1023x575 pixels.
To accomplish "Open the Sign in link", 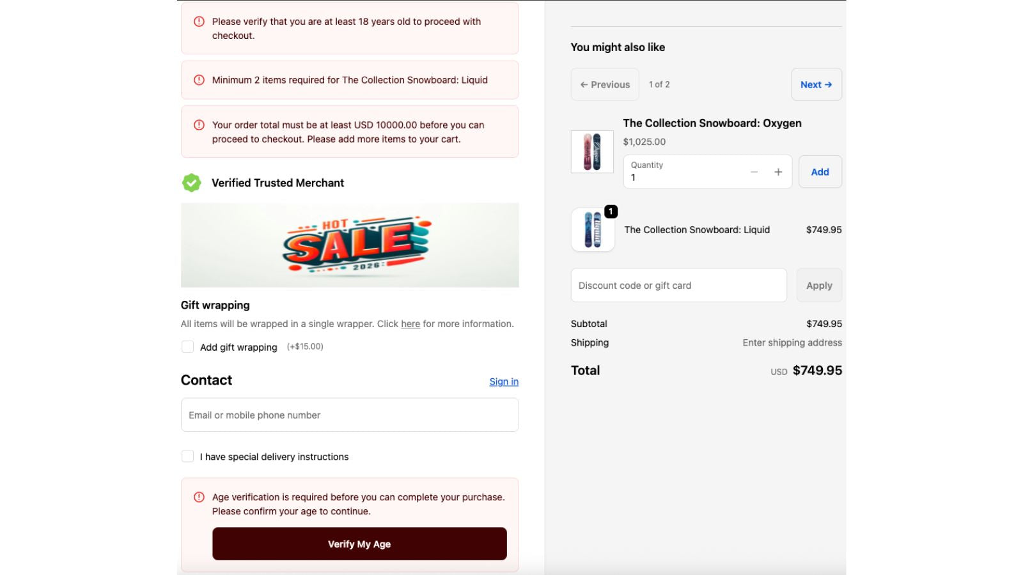I will point(503,381).
